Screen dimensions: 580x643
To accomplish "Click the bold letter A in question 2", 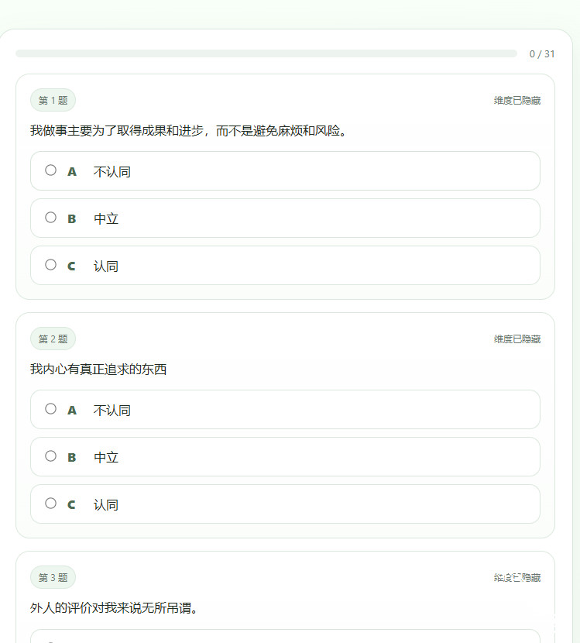I will 72,411.
